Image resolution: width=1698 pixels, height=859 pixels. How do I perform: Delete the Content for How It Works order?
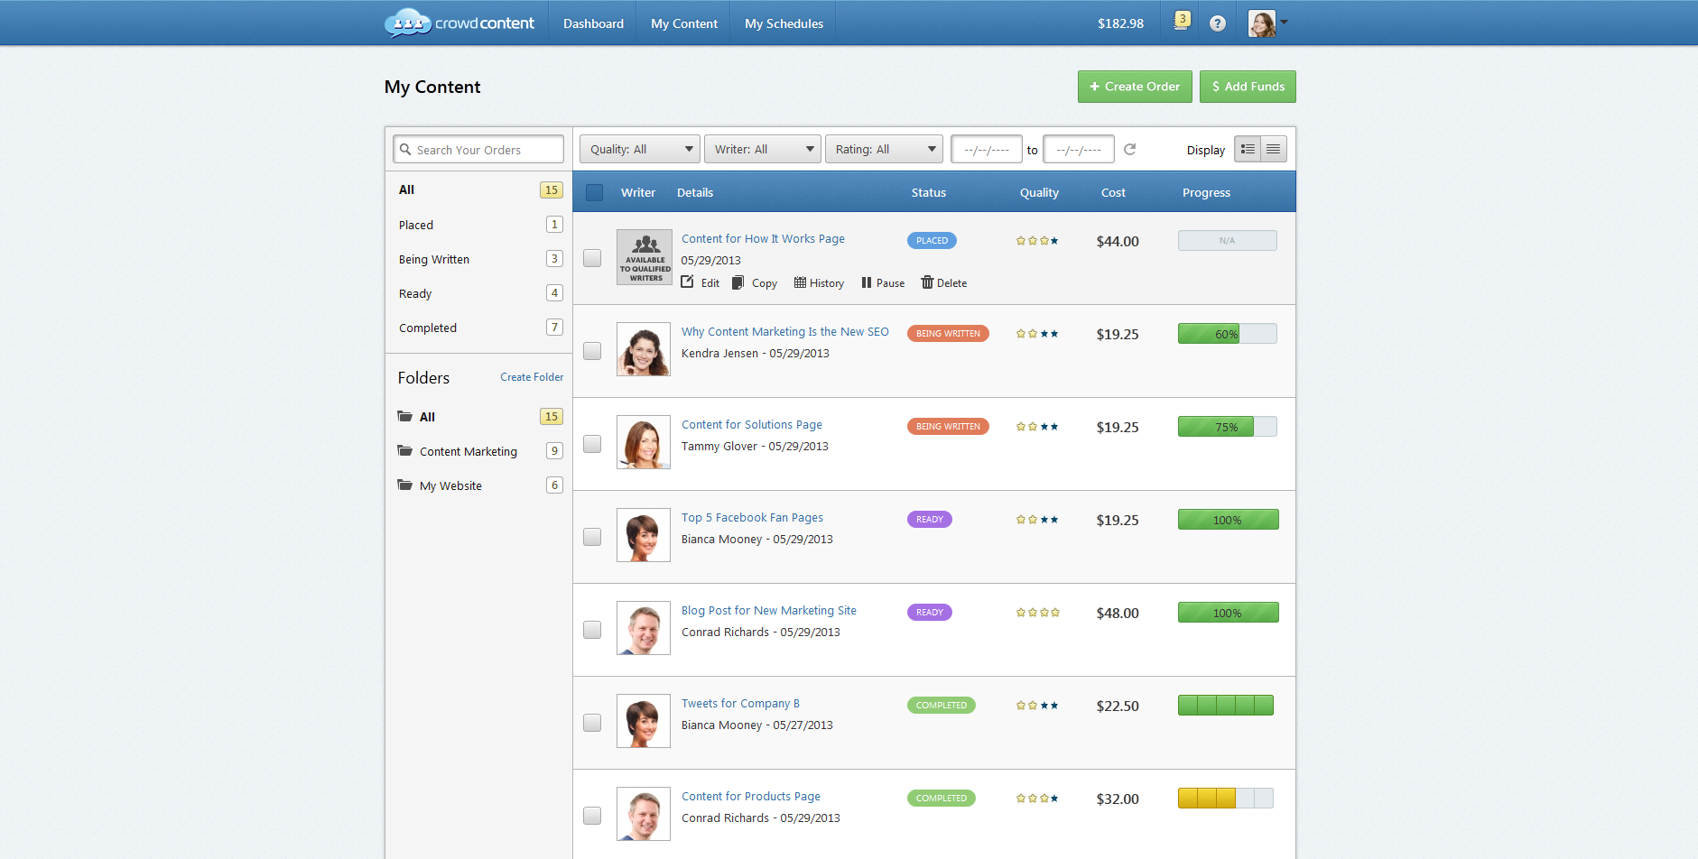coord(927,282)
